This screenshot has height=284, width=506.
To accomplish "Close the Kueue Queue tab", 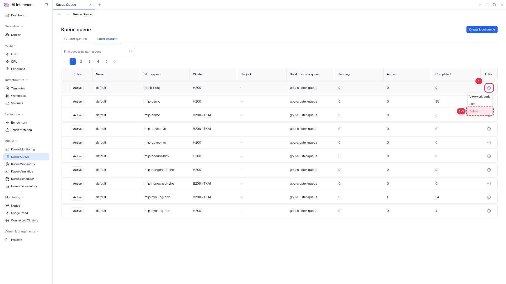I will tap(90, 5).
